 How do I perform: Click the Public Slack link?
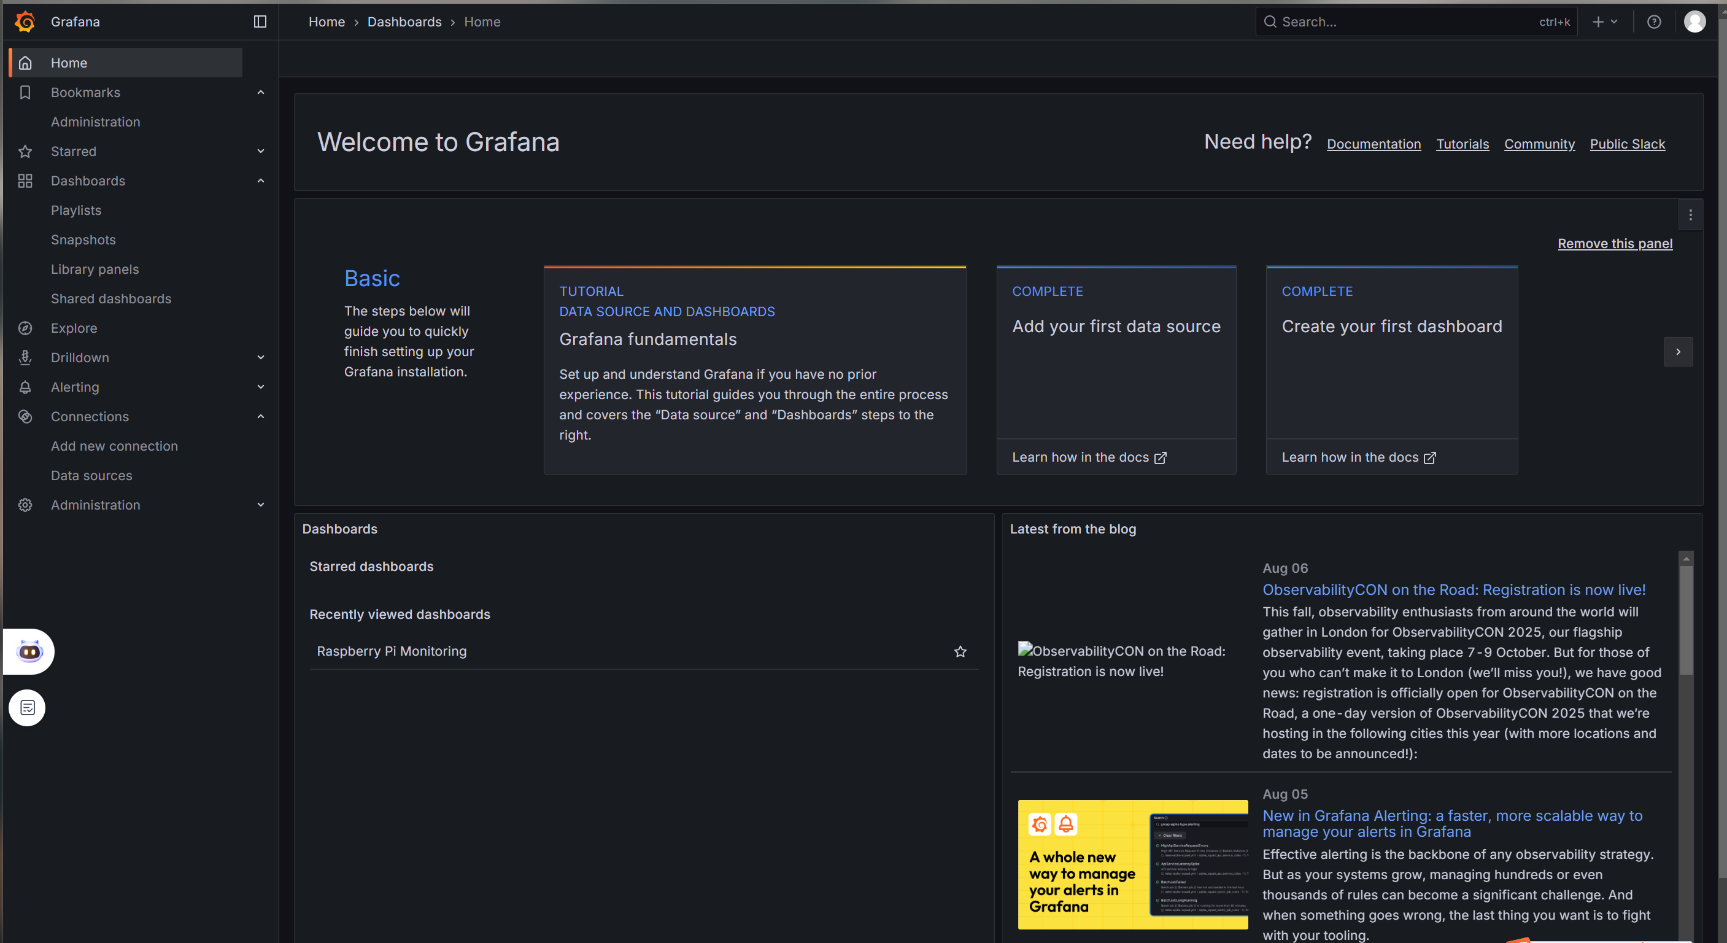pos(1627,144)
